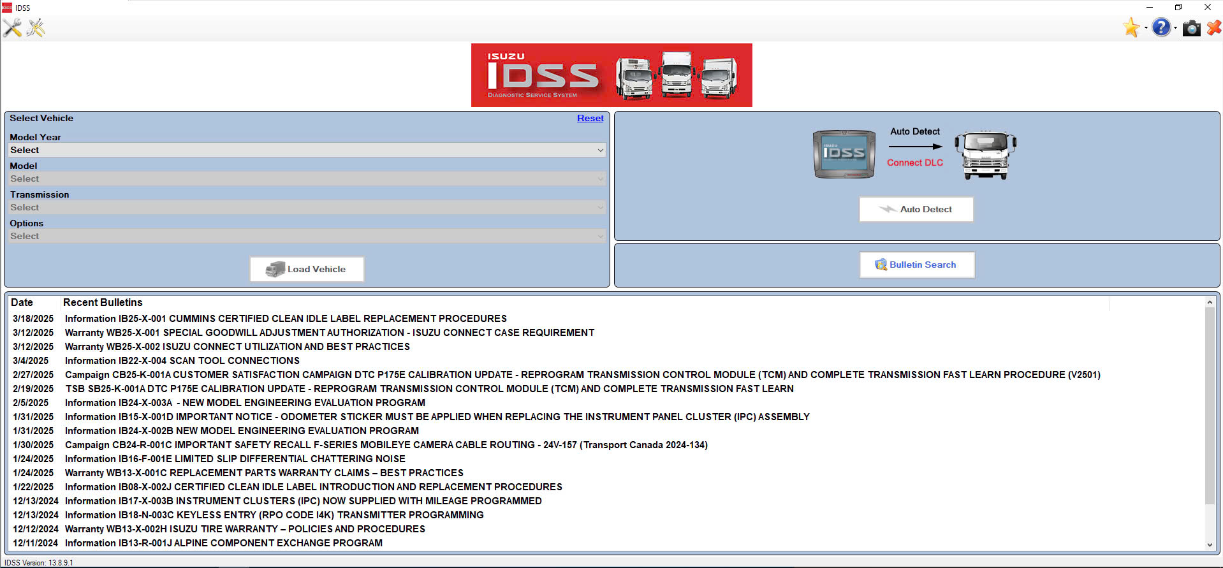Open bulletin WB13-X-001C Replacement Parts Warranty
Image resolution: width=1223 pixels, height=568 pixels.
pyautogui.click(x=264, y=473)
